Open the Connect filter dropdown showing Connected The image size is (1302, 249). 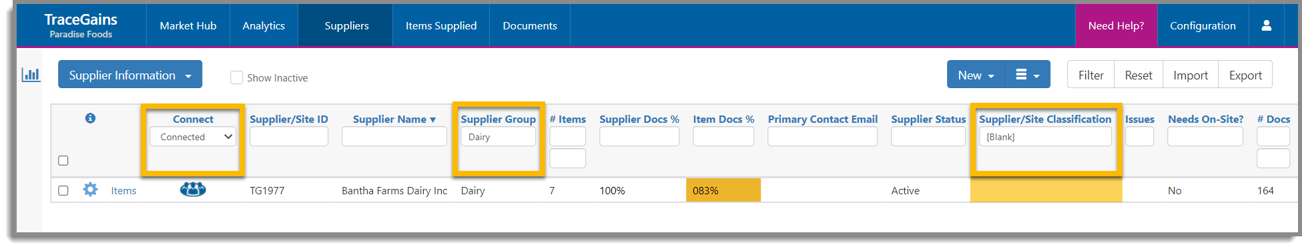193,137
